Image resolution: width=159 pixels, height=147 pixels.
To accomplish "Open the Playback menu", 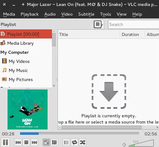I will click(x=30, y=14).
